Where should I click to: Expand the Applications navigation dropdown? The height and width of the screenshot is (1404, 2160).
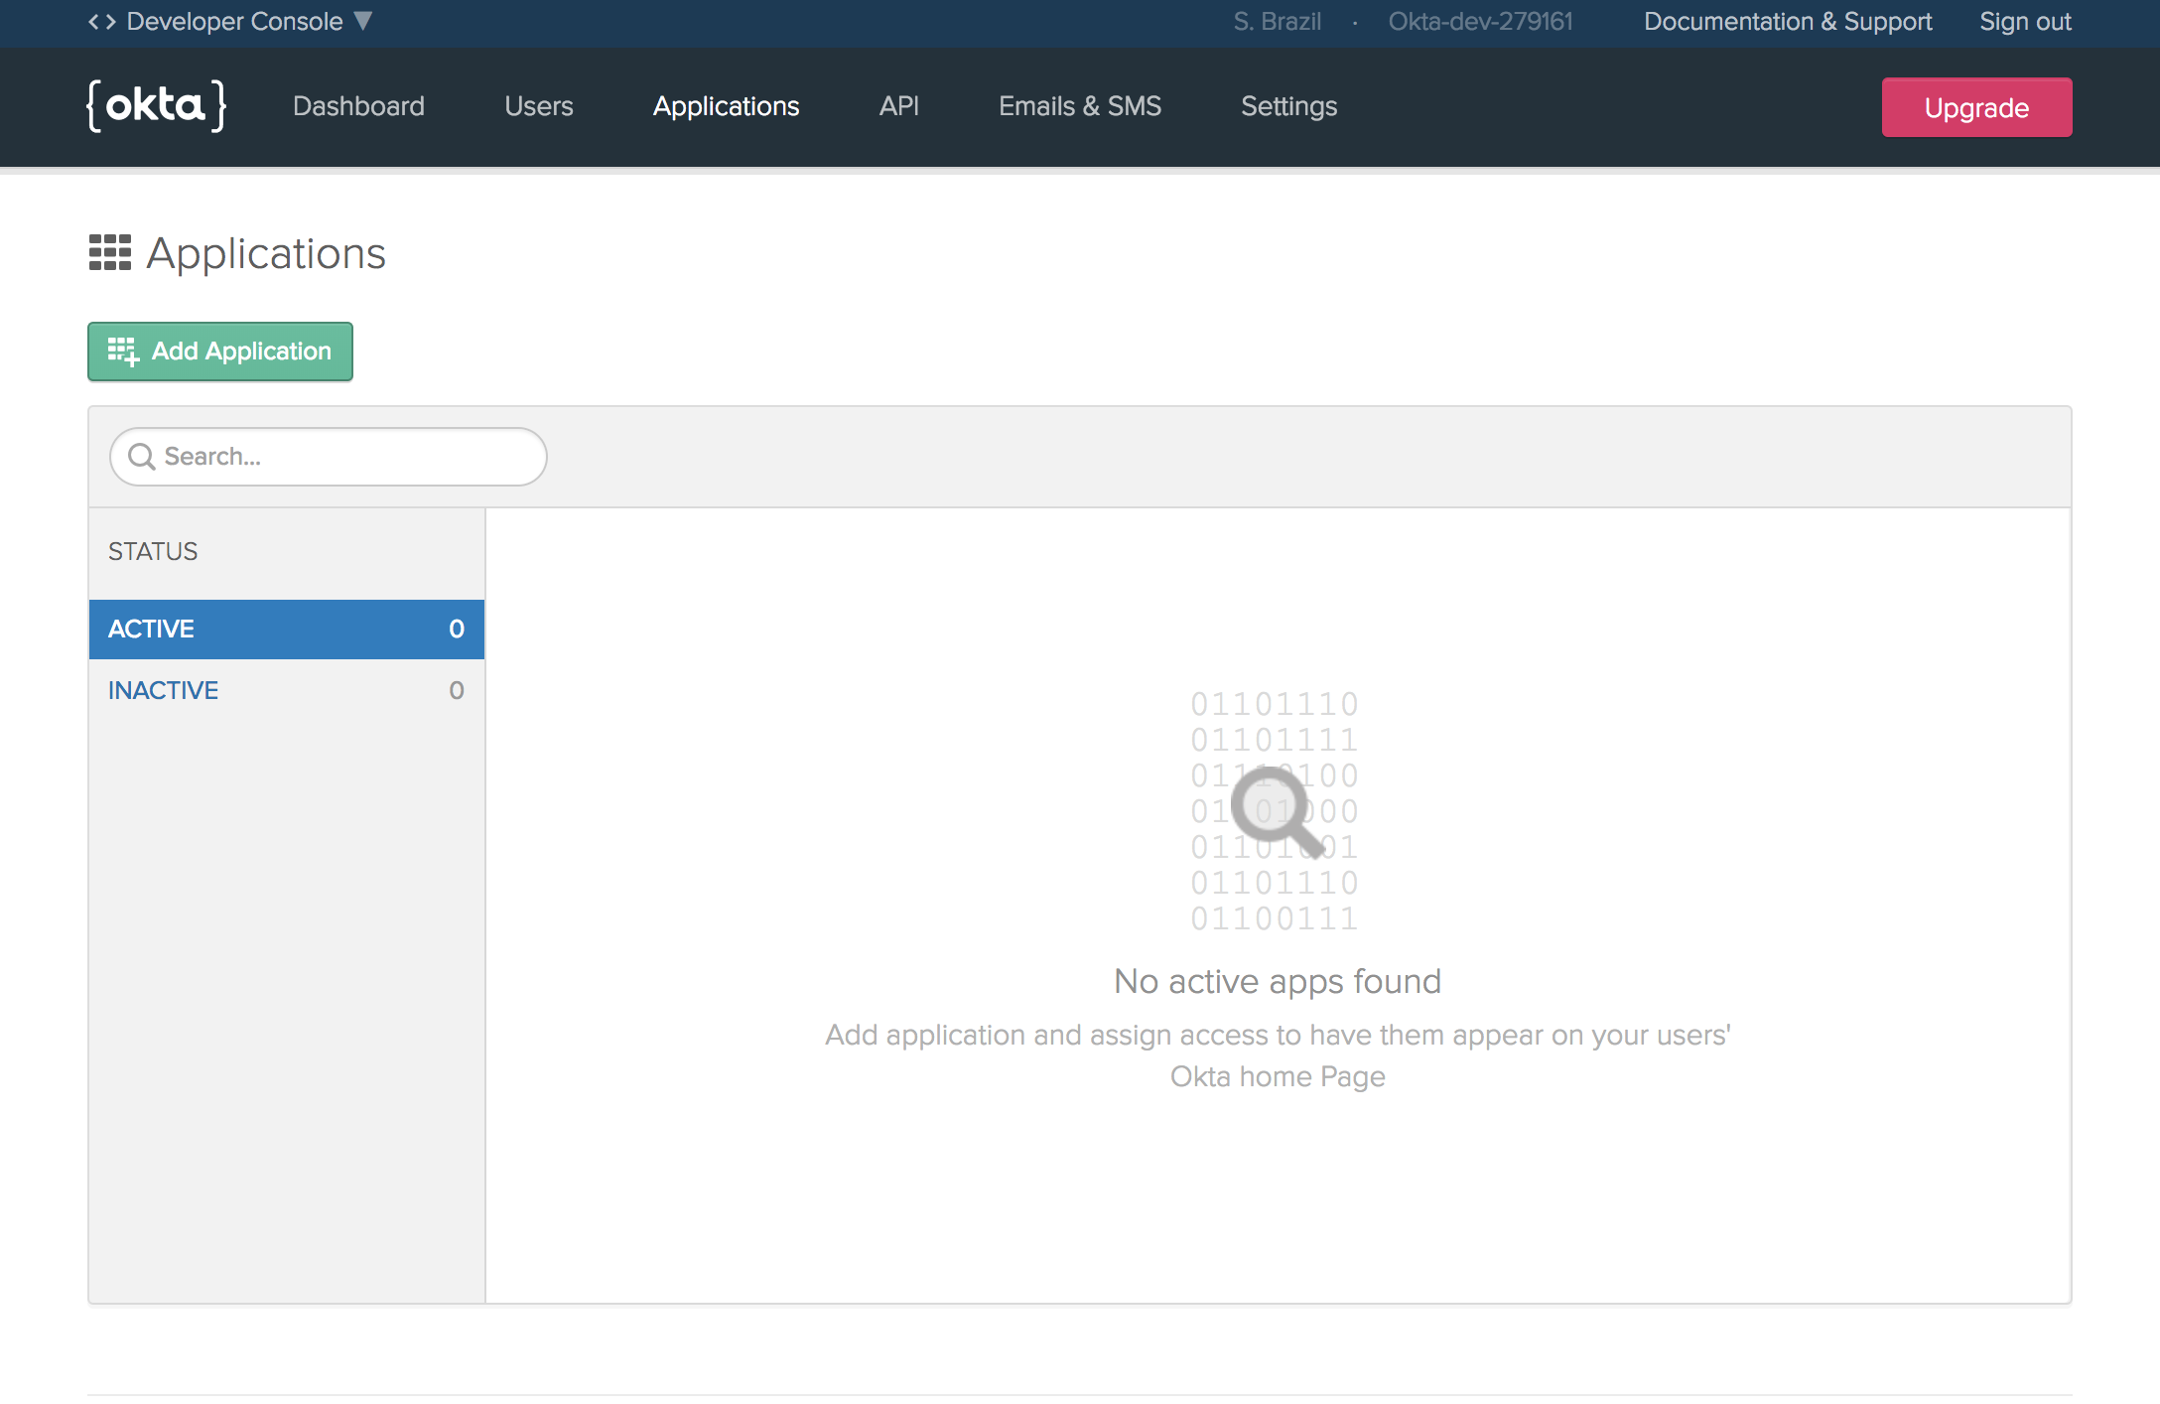(728, 107)
